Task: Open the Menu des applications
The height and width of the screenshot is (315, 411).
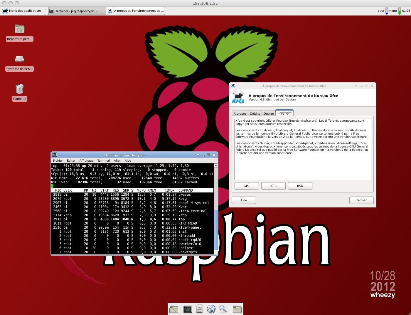Action: pos(22,11)
